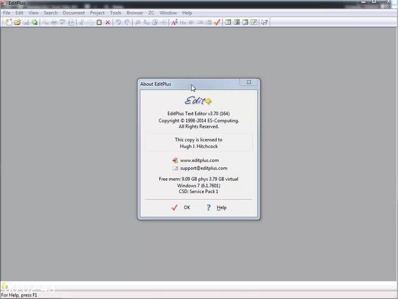Click OK in About EditPlus dialog
Image resolution: width=398 pixels, height=299 pixels.
click(181, 207)
